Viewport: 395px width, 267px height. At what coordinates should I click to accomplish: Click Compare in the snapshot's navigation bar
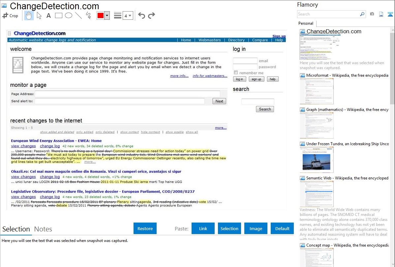tap(260, 40)
